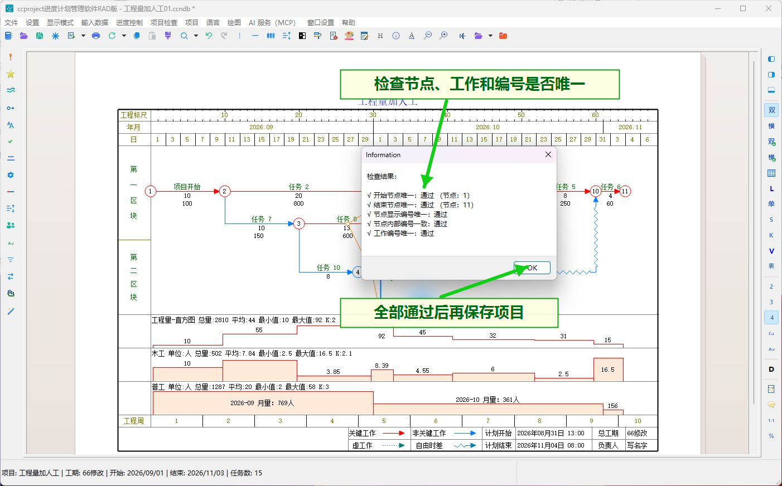This screenshot has width=782, height=486.
Task: Click the copy icon in toolbar
Action: point(137,36)
